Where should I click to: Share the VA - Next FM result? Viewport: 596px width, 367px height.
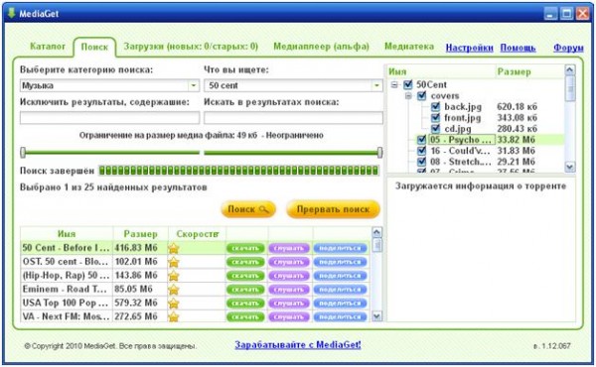click(x=340, y=316)
